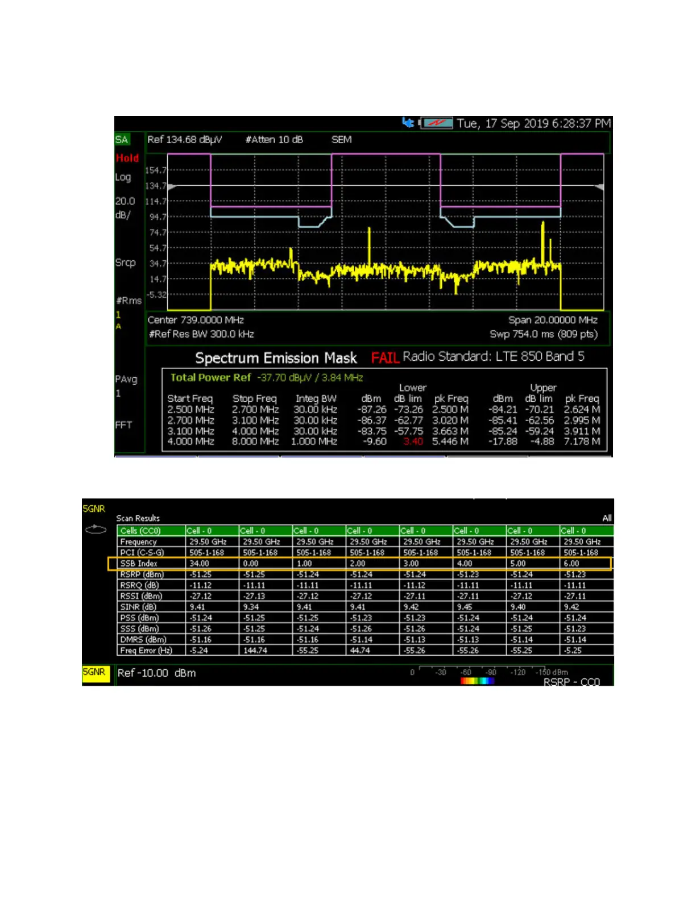
Task: Click the #Rms detector label
Action: [129, 301]
